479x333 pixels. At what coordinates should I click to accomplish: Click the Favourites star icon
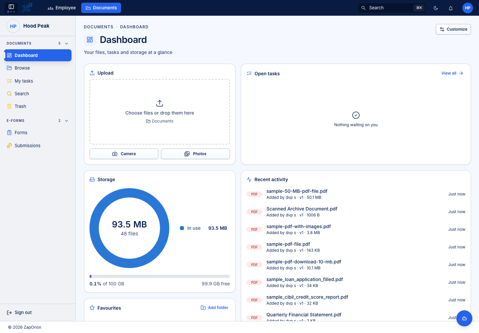coord(92,308)
